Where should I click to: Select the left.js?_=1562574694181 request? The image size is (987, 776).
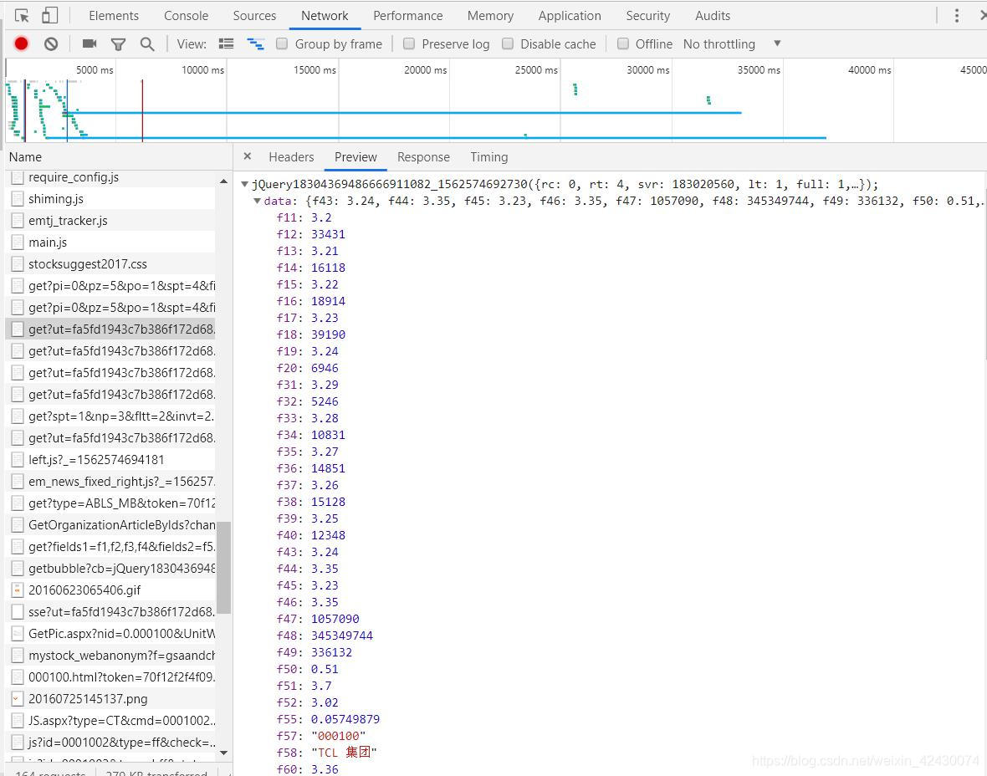tap(110, 460)
